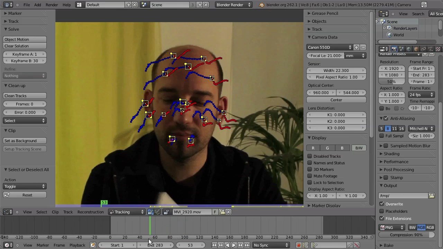Viewport: 443px width, 249px height.
Task: Click the record auto-keyframe button in timeline
Action: click(298, 245)
